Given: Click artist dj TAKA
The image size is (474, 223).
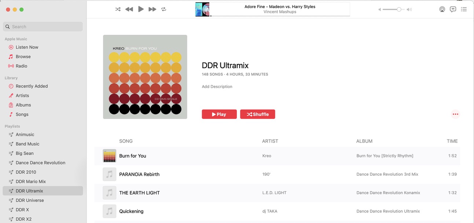Looking at the screenshot, I should pos(269,211).
